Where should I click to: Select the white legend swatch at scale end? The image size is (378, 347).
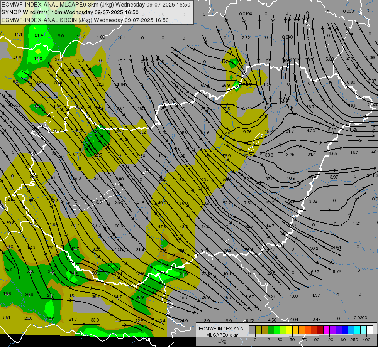pos(370,330)
